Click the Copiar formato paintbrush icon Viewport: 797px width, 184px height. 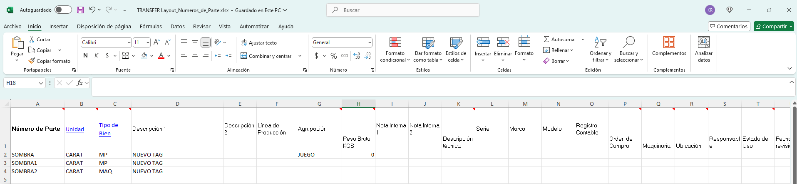coord(32,61)
